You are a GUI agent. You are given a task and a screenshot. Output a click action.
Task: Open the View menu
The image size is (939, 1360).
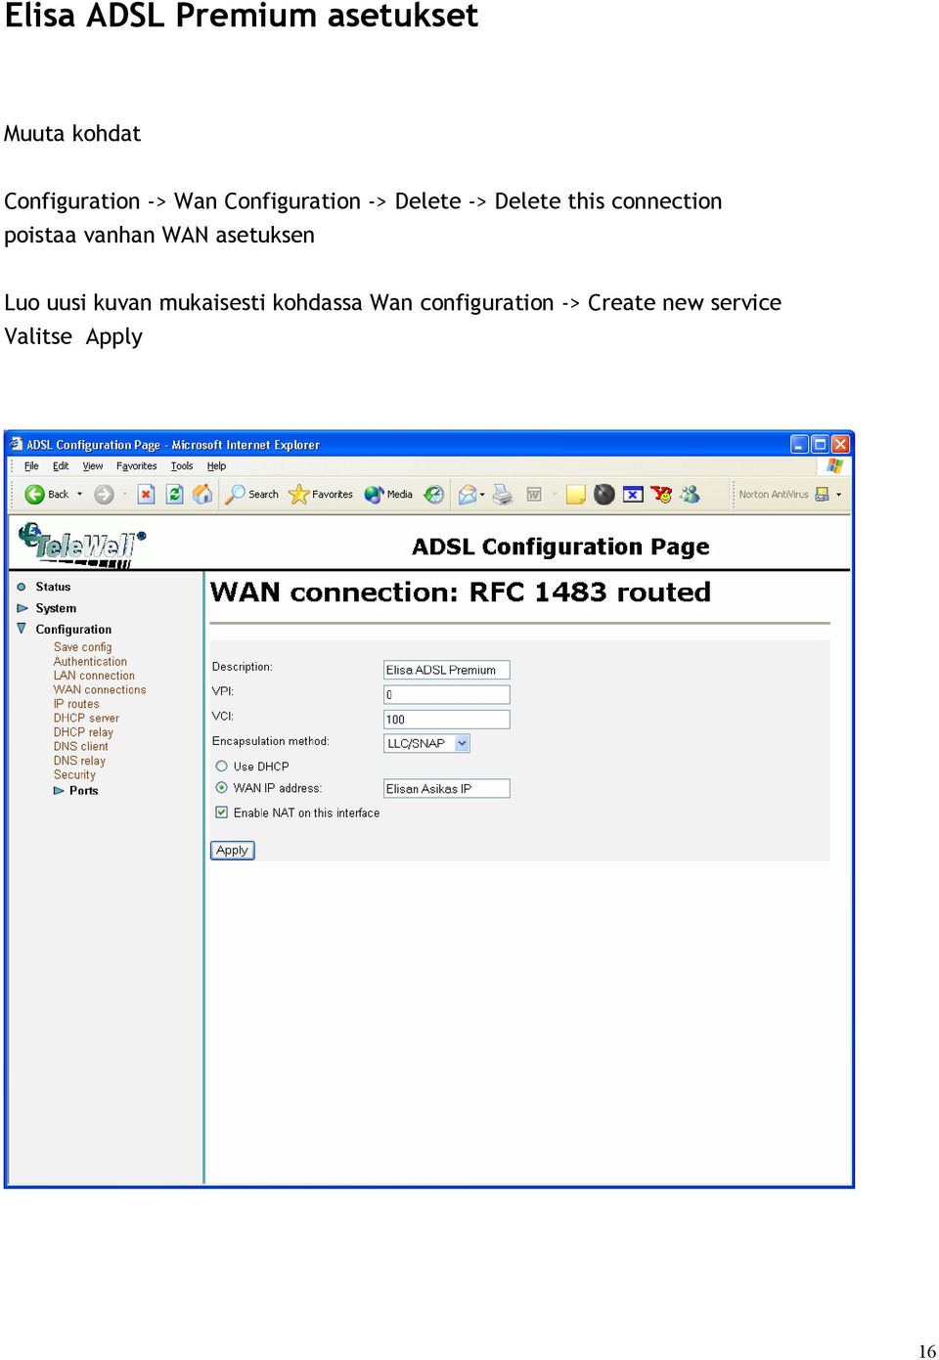click(x=93, y=466)
